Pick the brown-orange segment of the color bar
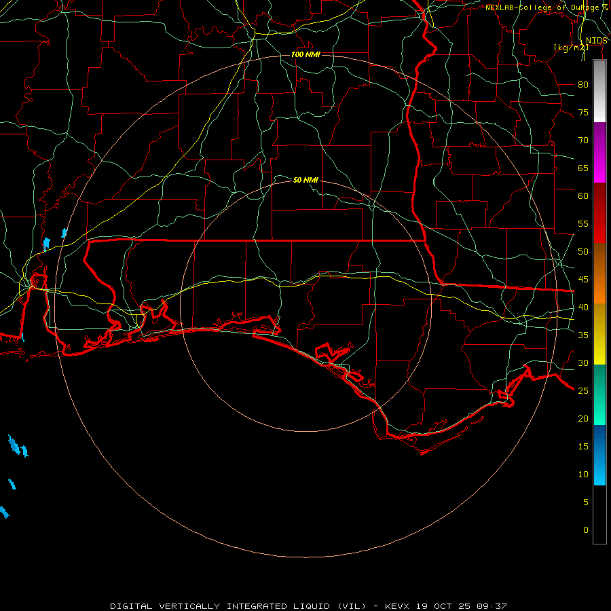Viewport: 611px width, 611px height. (x=599, y=273)
